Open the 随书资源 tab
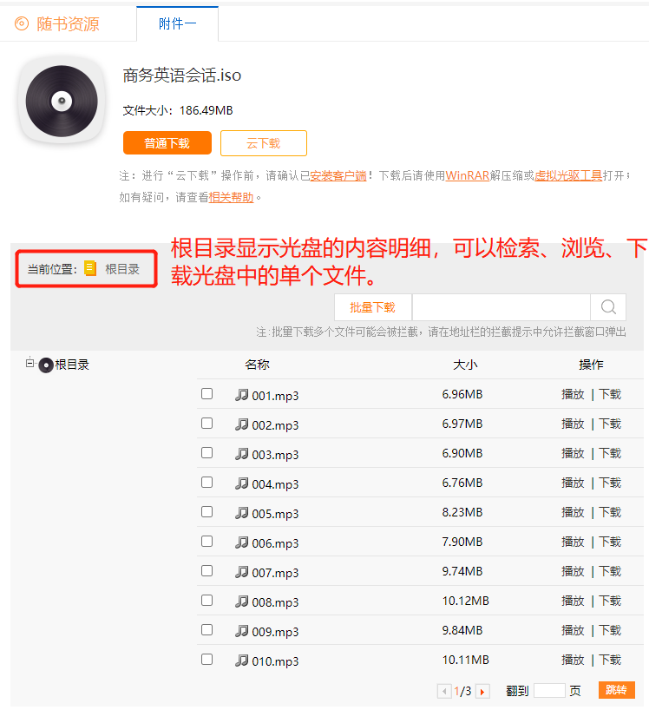Viewport: 649px width, 710px height. [x=68, y=24]
